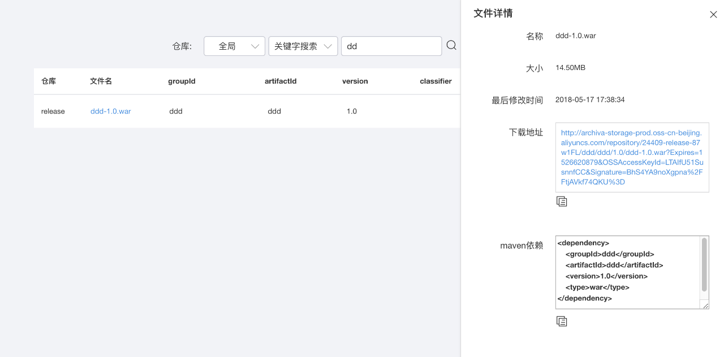Click the release cell in table row

(53, 111)
